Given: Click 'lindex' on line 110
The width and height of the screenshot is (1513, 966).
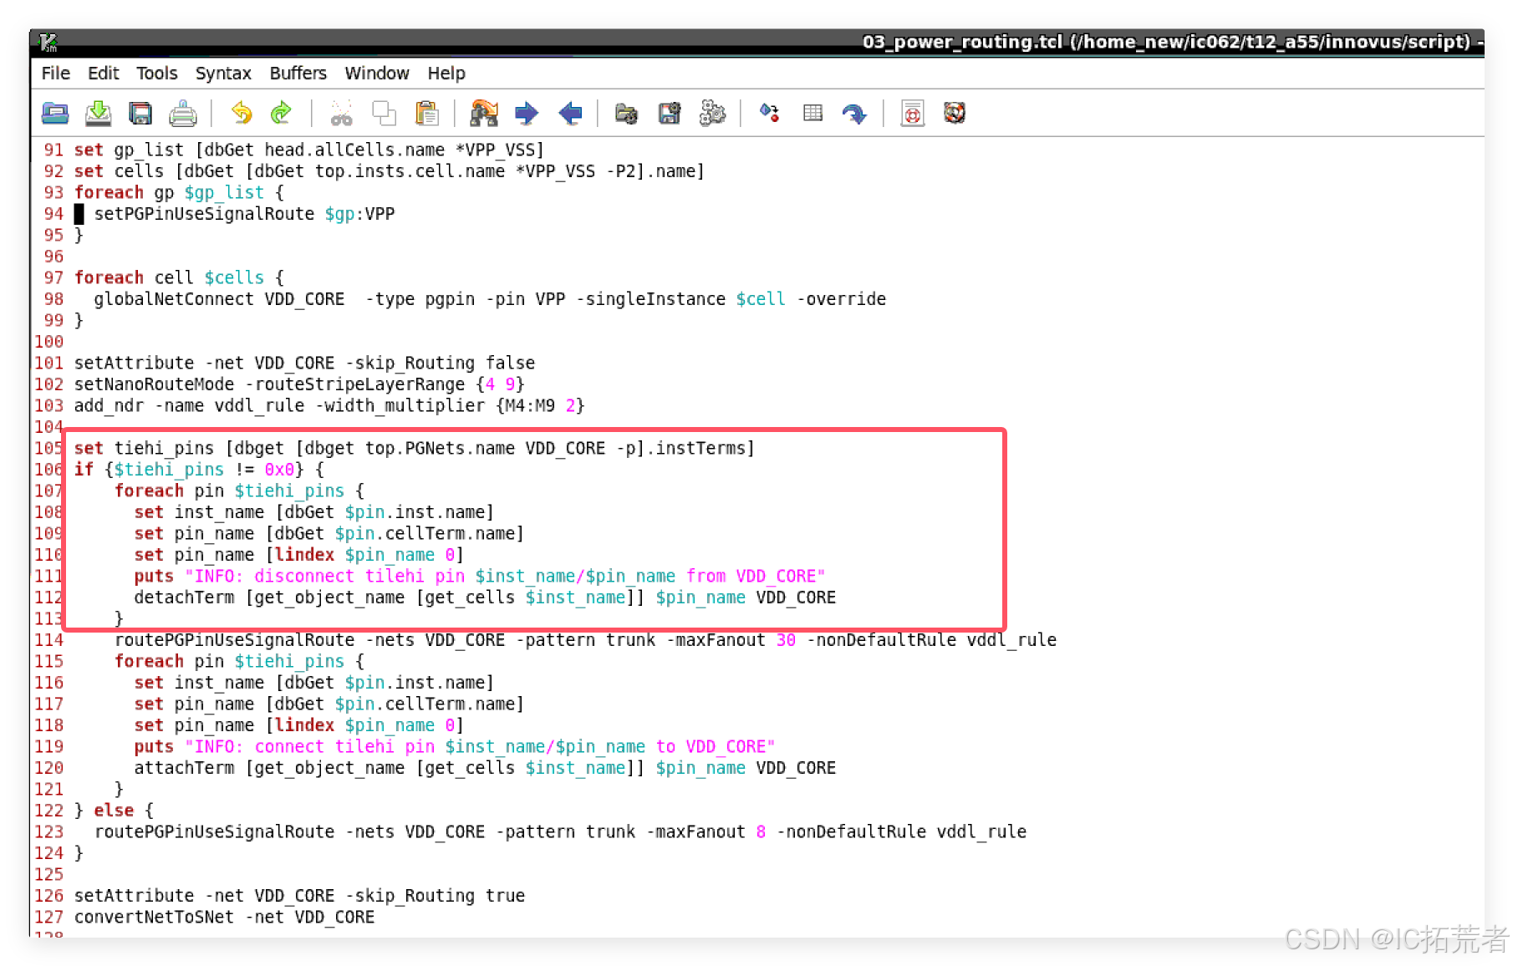Looking at the screenshot, I should tap(304, 555).
